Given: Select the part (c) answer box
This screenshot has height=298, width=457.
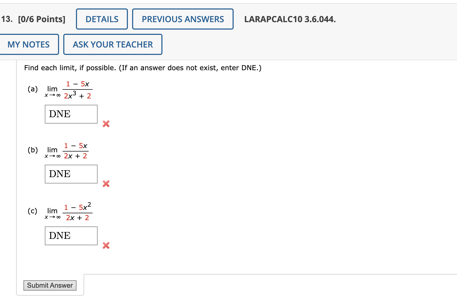Looking at the screenshot, I should [71, 236].
